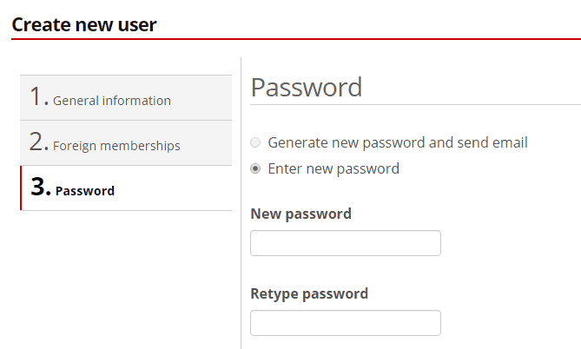Image resolution: width=581 pixels, height=349 pixels.
Task: Open the General information step
Action: (126, 98)
